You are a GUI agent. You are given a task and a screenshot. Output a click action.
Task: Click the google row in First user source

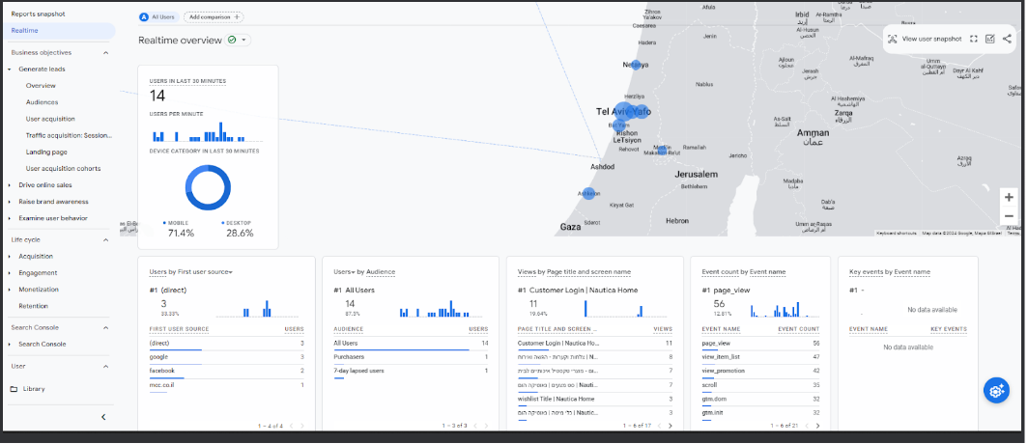[x=227, y=357]
